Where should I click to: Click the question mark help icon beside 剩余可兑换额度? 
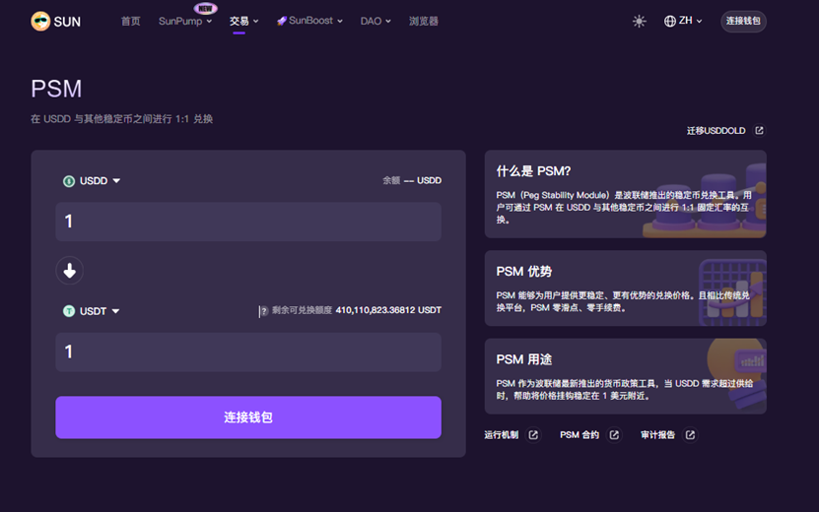[263, 311]
